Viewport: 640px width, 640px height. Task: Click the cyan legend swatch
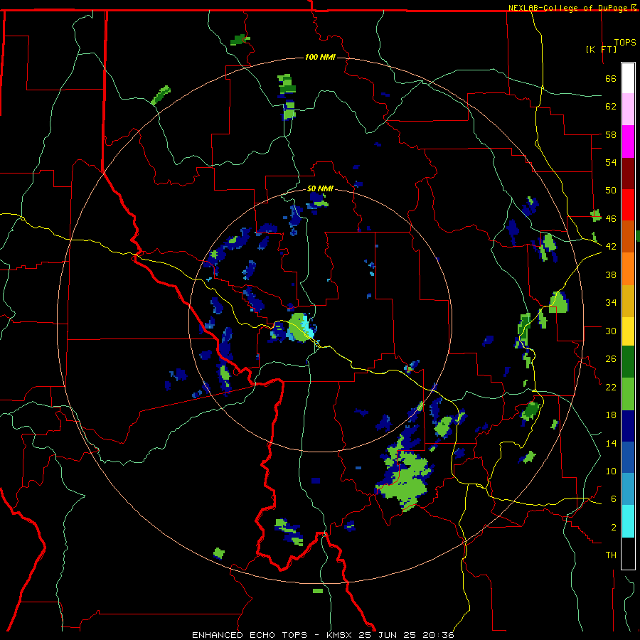tap(628, 521)
